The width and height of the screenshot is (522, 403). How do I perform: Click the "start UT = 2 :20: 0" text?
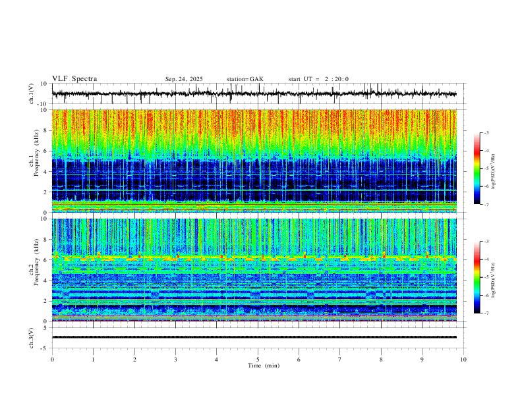point(318,79)
